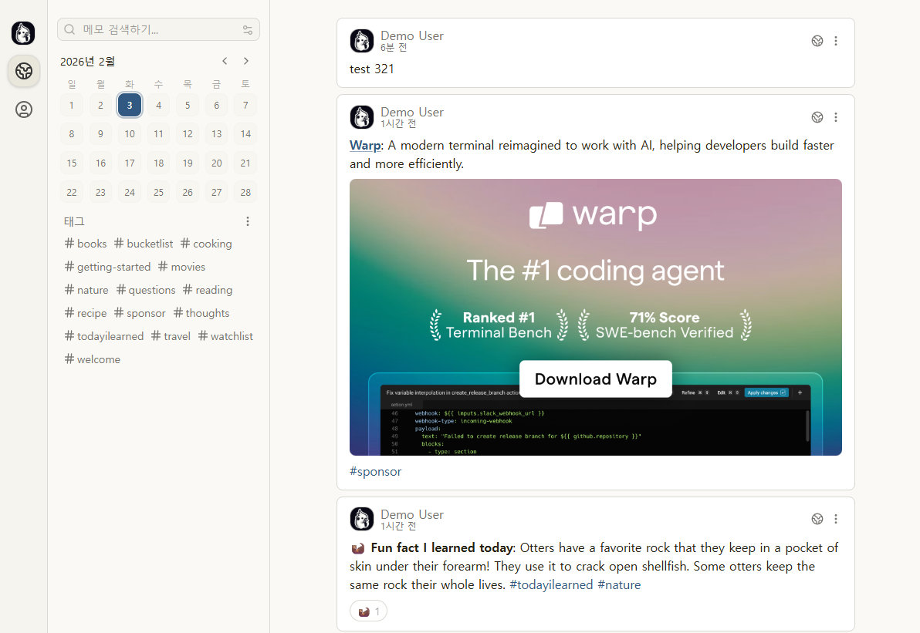Screen dimensions: 920x633
Task: Click Demo User avatar on 'test 321' memo
Action: coord(362,41)
